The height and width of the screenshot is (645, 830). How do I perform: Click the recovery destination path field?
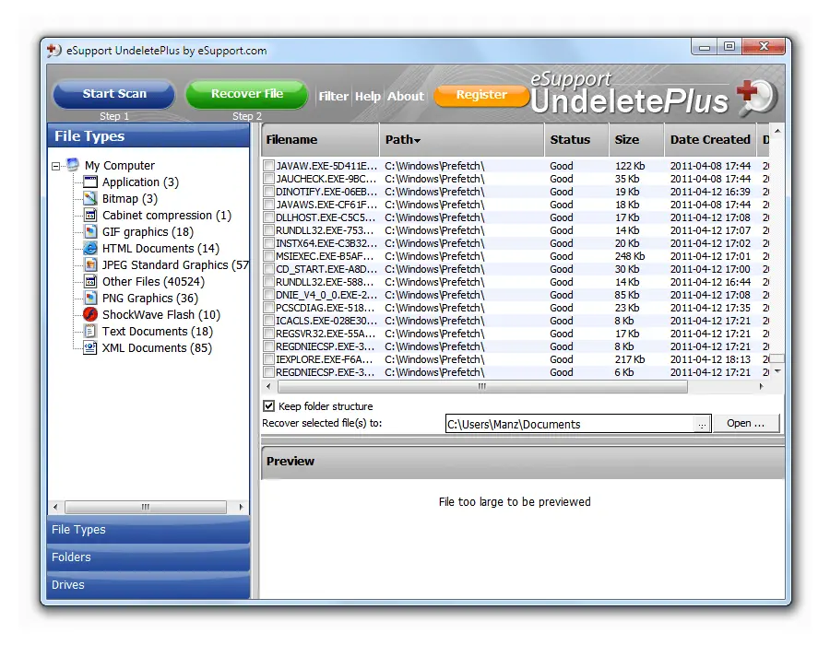570,424
